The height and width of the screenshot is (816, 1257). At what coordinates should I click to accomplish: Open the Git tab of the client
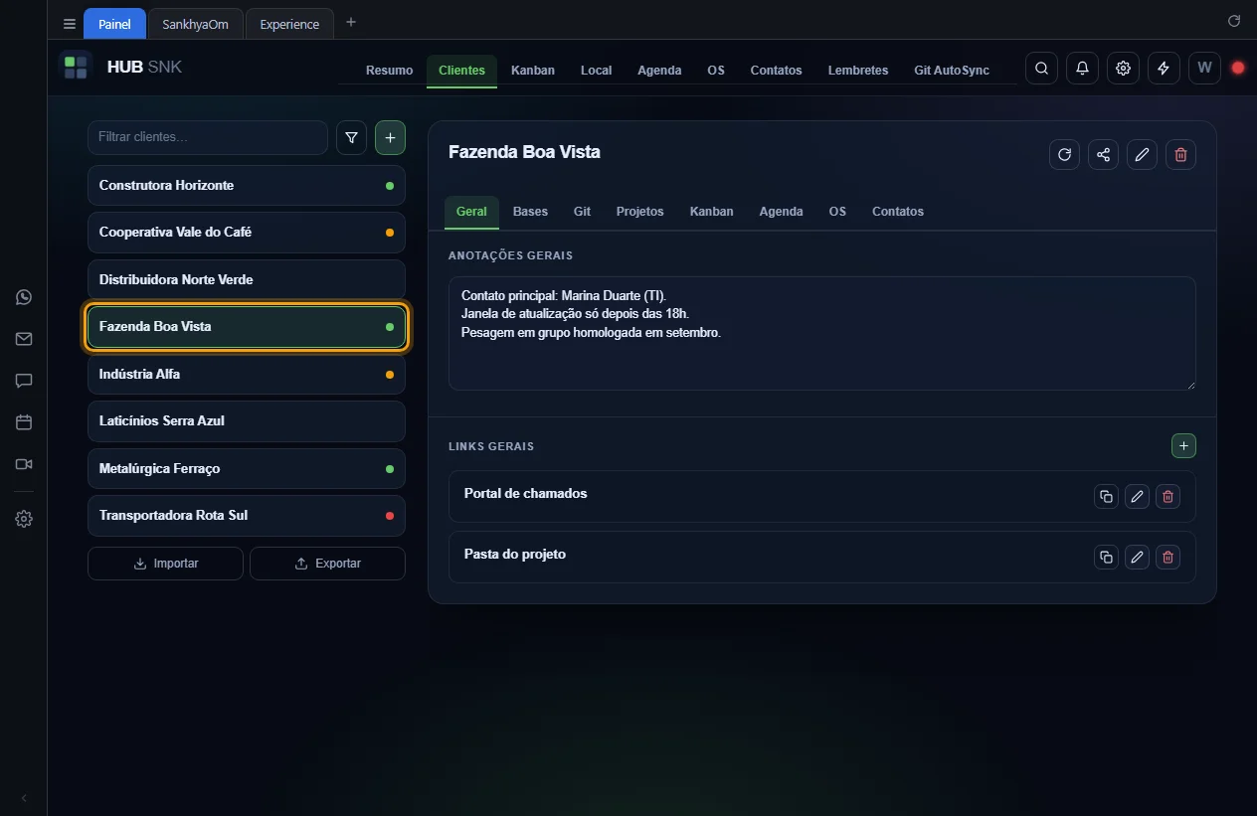coord(582,212)
